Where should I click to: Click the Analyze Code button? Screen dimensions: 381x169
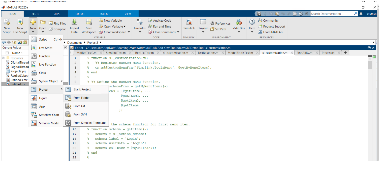click(x=160, y=21)
